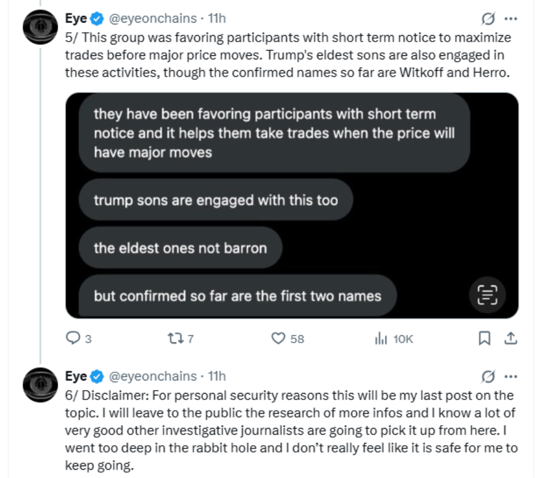View analytics showing 10K views
This screenshot has width=536, height=478.
381,339
